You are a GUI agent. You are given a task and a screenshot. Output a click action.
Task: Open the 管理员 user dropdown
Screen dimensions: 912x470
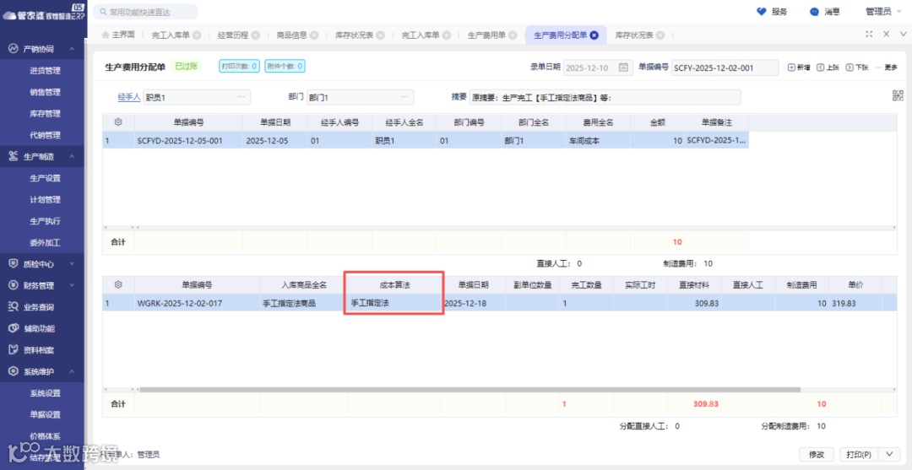click(x=883, y=12)
